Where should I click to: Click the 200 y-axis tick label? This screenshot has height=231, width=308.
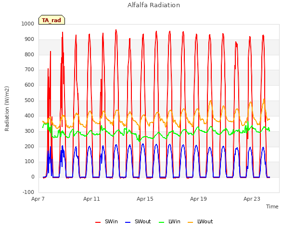[29, 146]
